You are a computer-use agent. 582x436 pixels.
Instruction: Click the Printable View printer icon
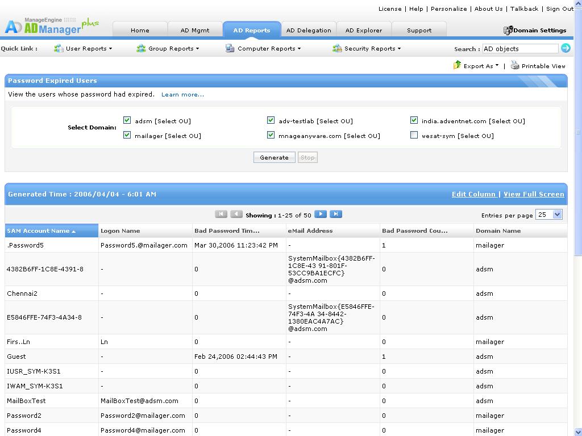tap(515, 65)
